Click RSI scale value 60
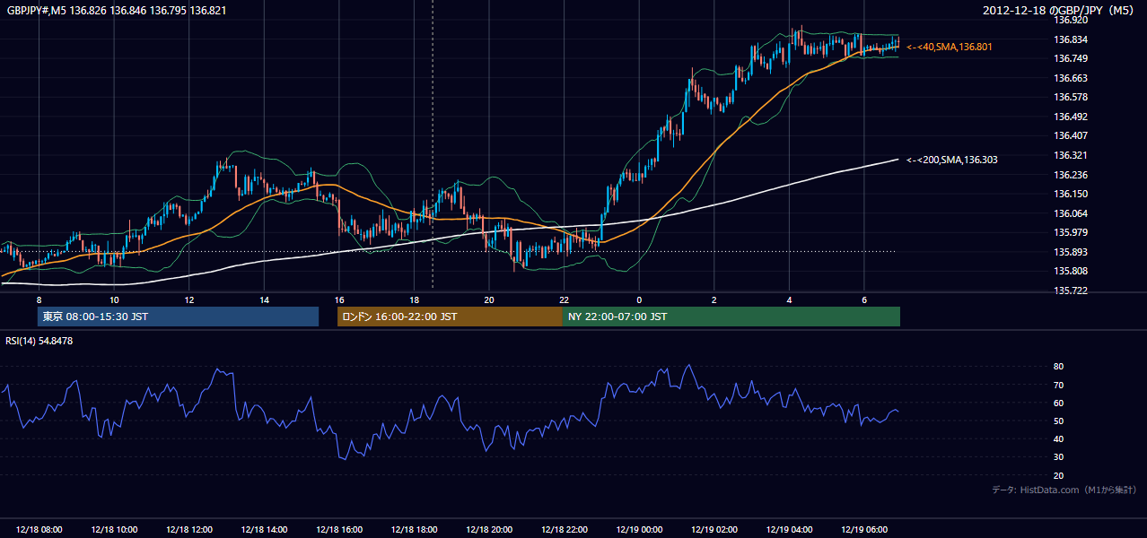This screenshot has width=1147, height=538. tap(1059, 403)
